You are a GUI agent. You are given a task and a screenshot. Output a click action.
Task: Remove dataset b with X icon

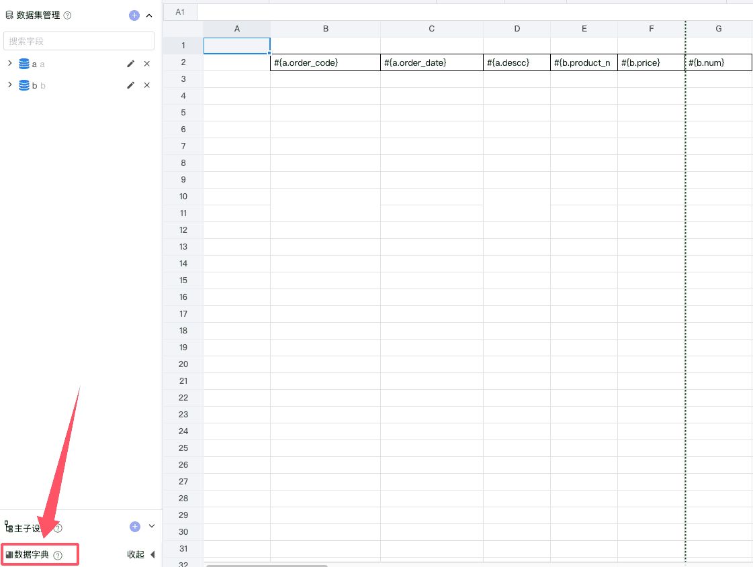coord(146,85)
